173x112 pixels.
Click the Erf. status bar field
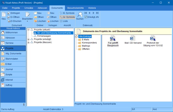tap(141, 109)
